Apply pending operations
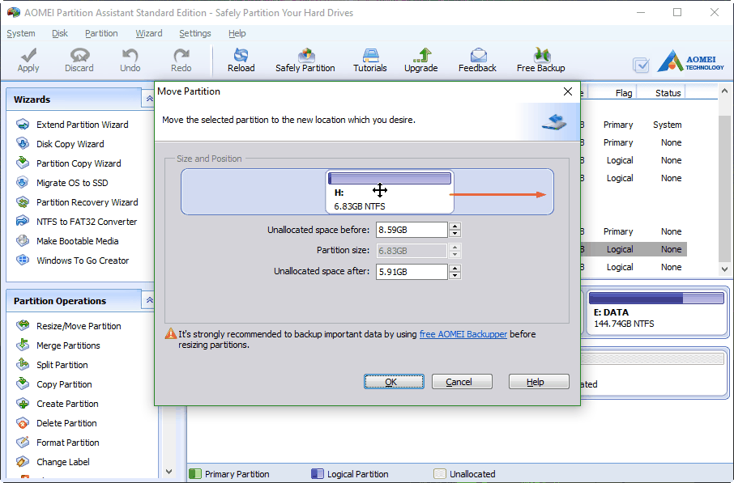 (x=28, y=59)
